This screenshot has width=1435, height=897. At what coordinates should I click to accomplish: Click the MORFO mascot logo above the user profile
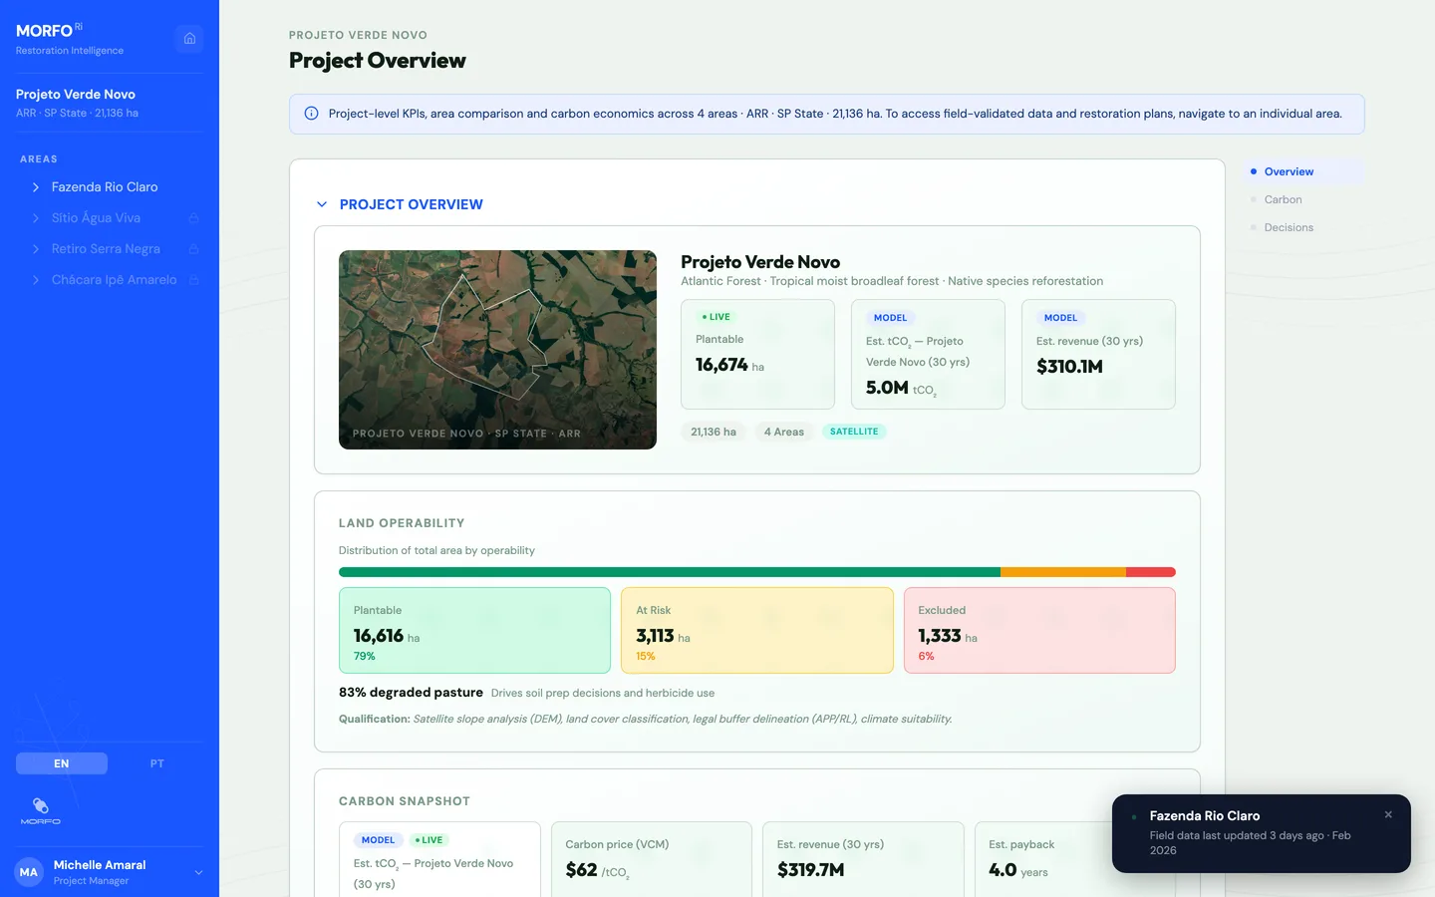[x=40, y=809]
